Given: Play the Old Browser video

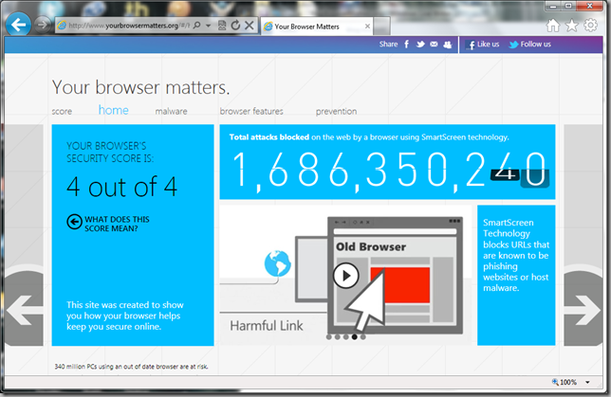Looking at the screenshot, I should point(345,276).
